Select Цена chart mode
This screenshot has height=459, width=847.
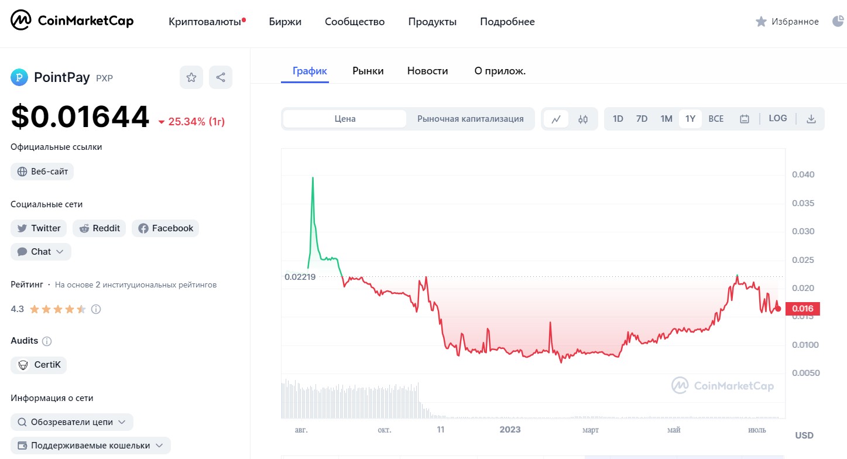(x=345, y=119)
